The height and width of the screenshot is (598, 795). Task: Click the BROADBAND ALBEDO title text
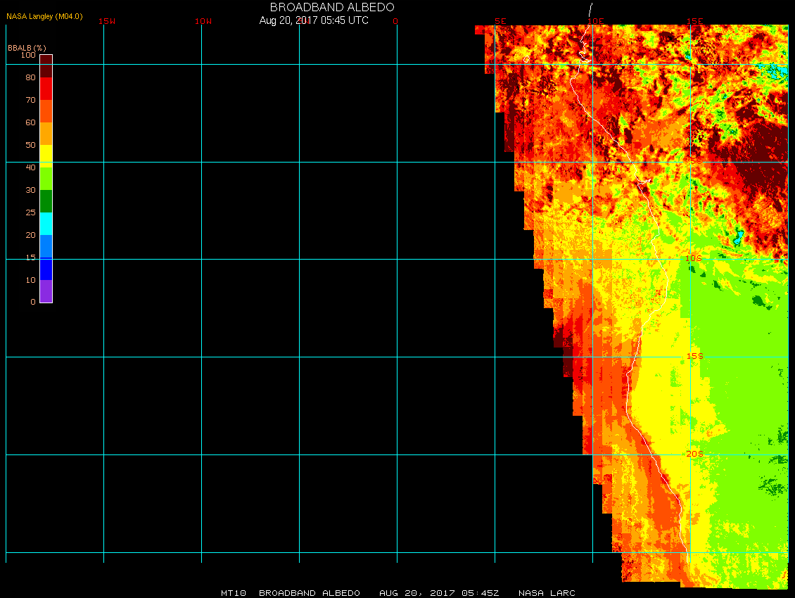click(x=332, y=7)
